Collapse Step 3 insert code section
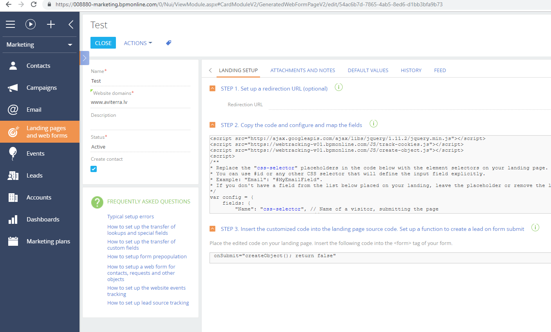 click(x=213, y=229)
